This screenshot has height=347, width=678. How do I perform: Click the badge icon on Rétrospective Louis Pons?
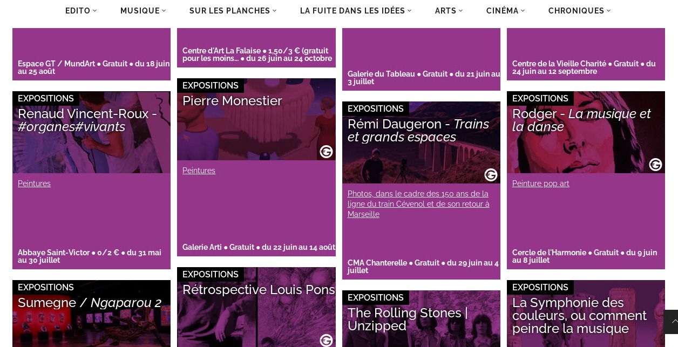tap(326, 340)
